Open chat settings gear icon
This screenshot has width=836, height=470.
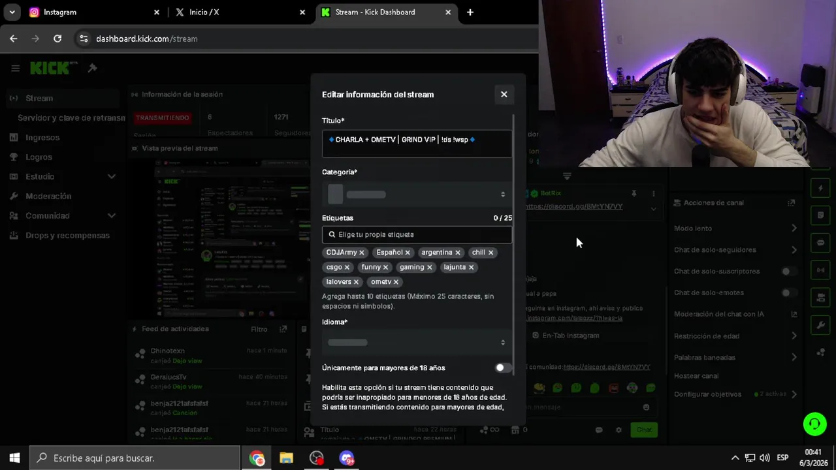tap(619, 430)
